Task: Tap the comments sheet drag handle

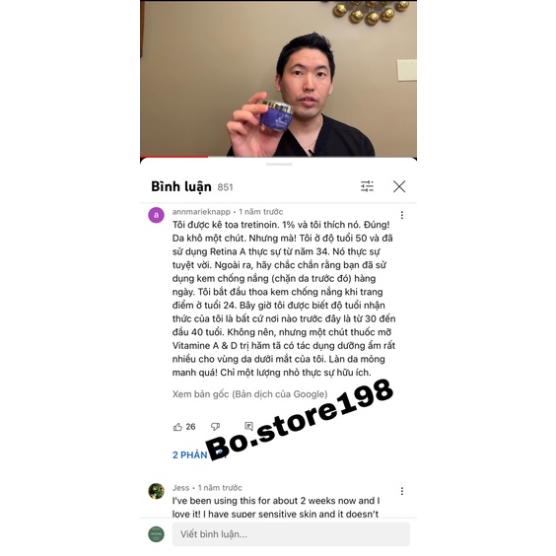Action: click(279, 165)
